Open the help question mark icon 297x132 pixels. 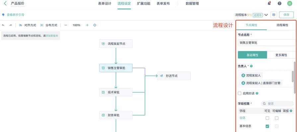pyautogui.click(x=279, y=3)
